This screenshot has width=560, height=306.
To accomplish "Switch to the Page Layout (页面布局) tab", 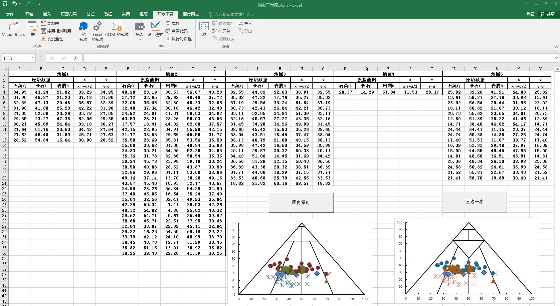I will click(x=69, y=14).
